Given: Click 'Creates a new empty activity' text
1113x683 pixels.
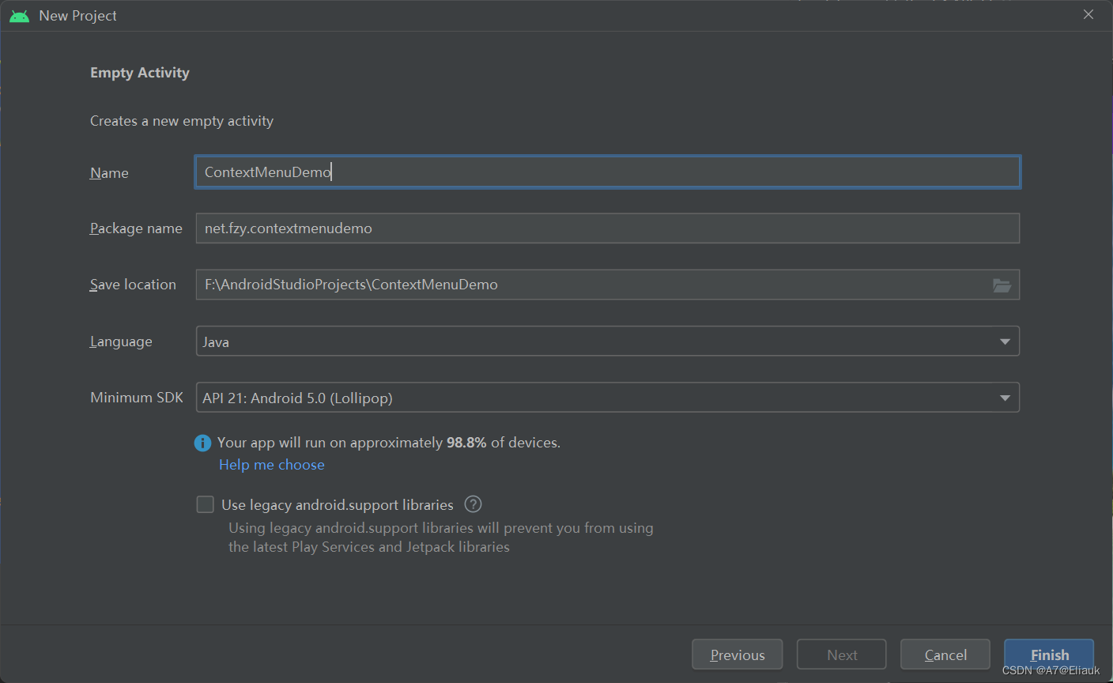Looking at the screenshot, I should 182,121.
